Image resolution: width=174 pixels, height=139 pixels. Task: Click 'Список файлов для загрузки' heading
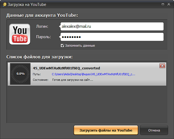click(39, 57)
